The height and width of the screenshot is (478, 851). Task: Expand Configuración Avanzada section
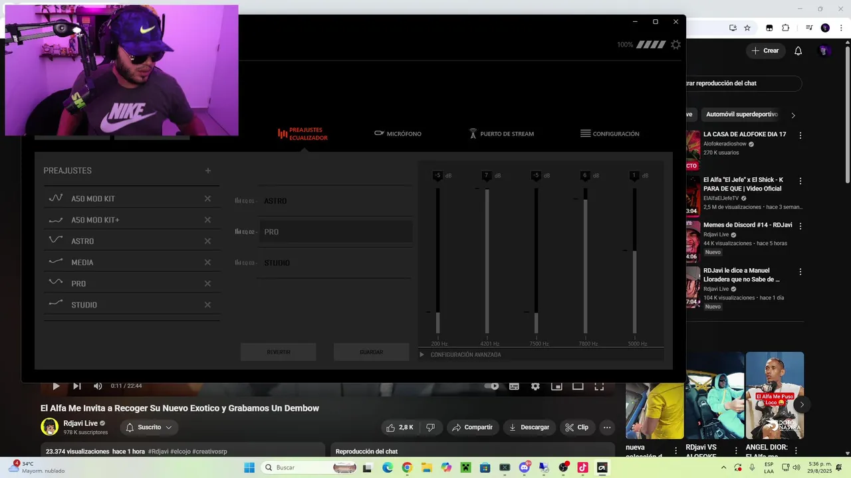pyautogui.click(x=460, y=355)
